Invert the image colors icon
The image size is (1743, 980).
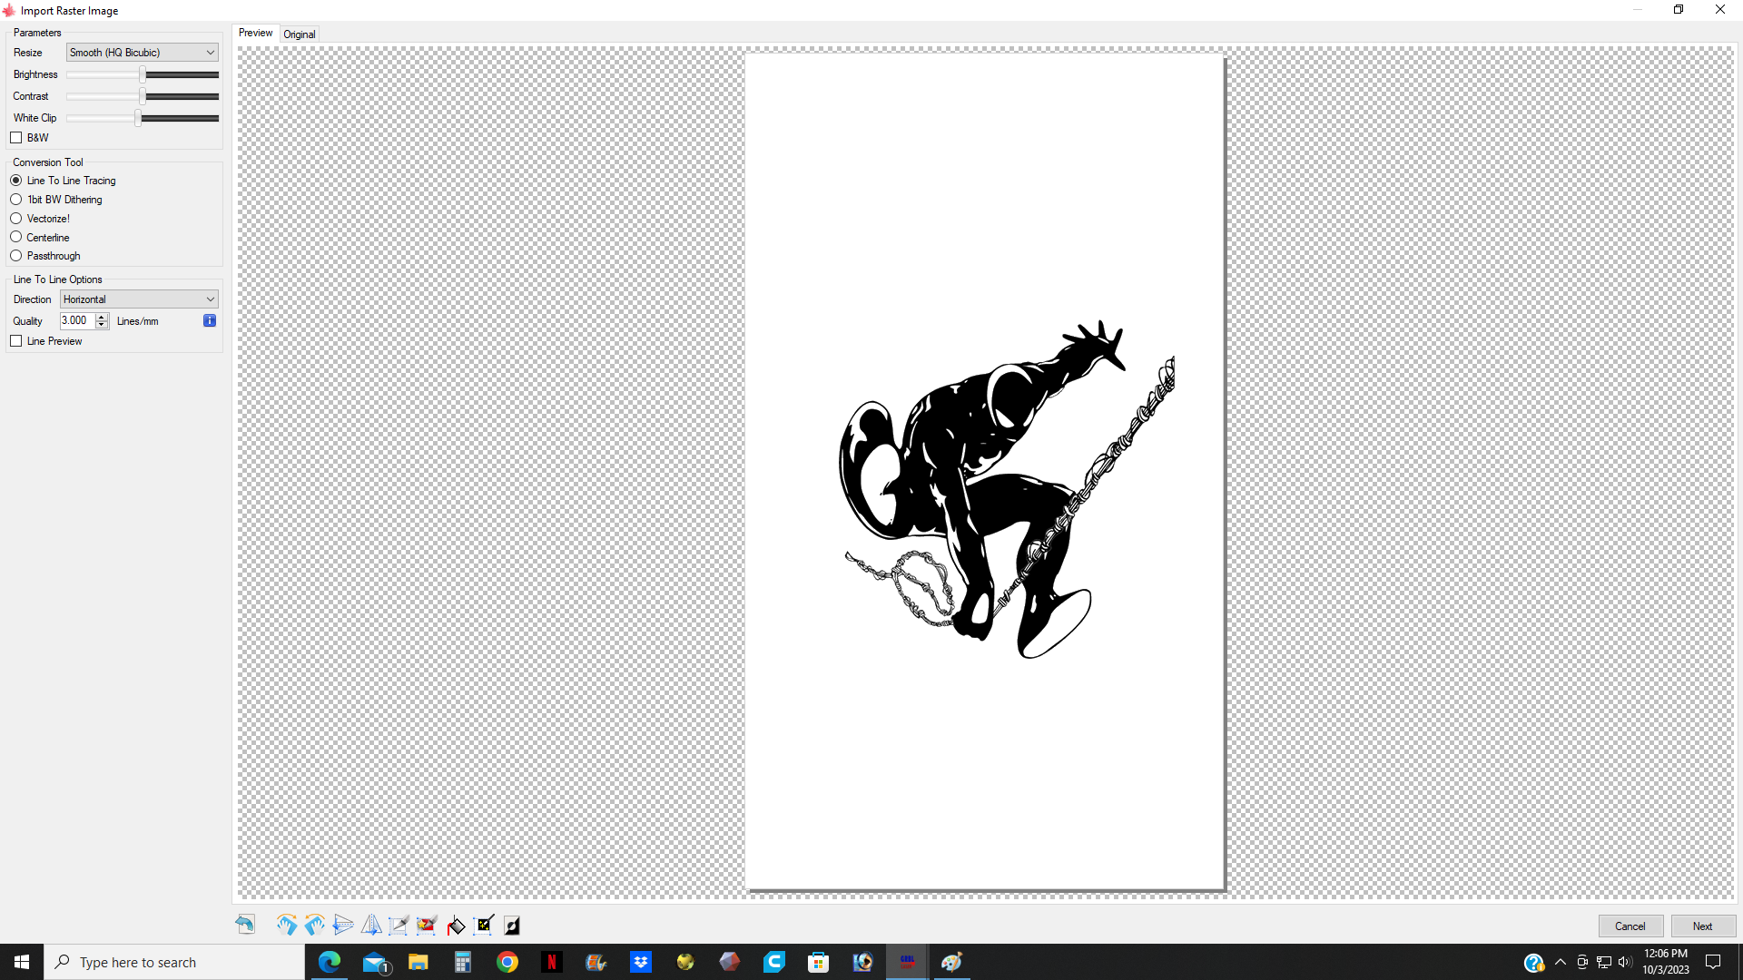[512, 925]
